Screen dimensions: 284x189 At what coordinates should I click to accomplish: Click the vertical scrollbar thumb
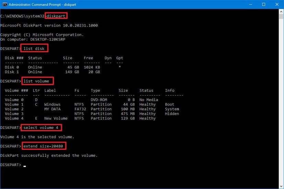tap(281, 16)
